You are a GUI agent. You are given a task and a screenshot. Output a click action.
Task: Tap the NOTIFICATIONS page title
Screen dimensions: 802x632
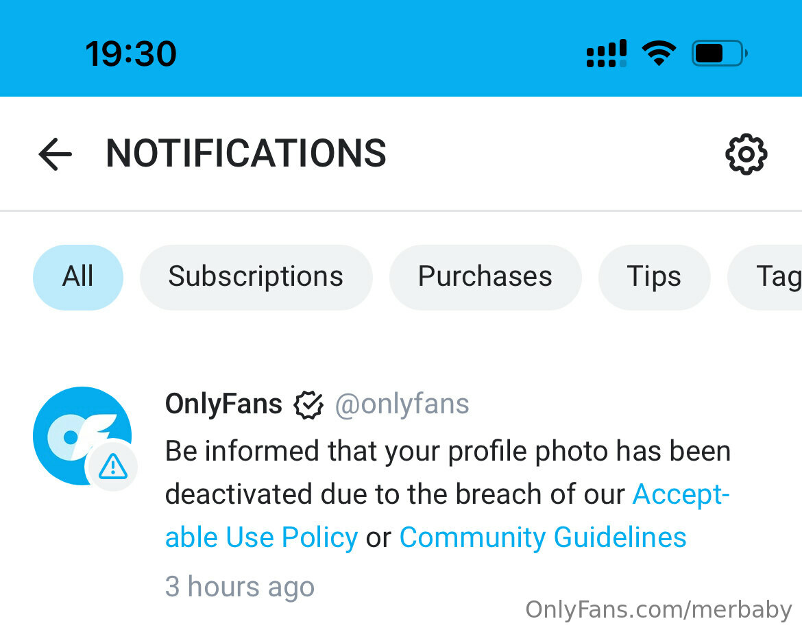coord(246,154)
